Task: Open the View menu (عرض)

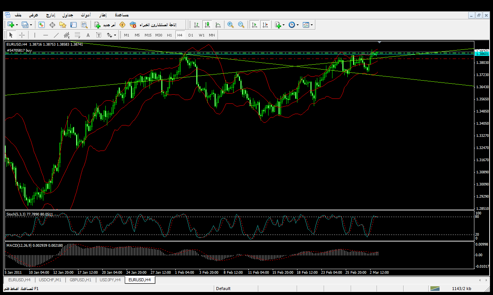Action: point(34,15)
